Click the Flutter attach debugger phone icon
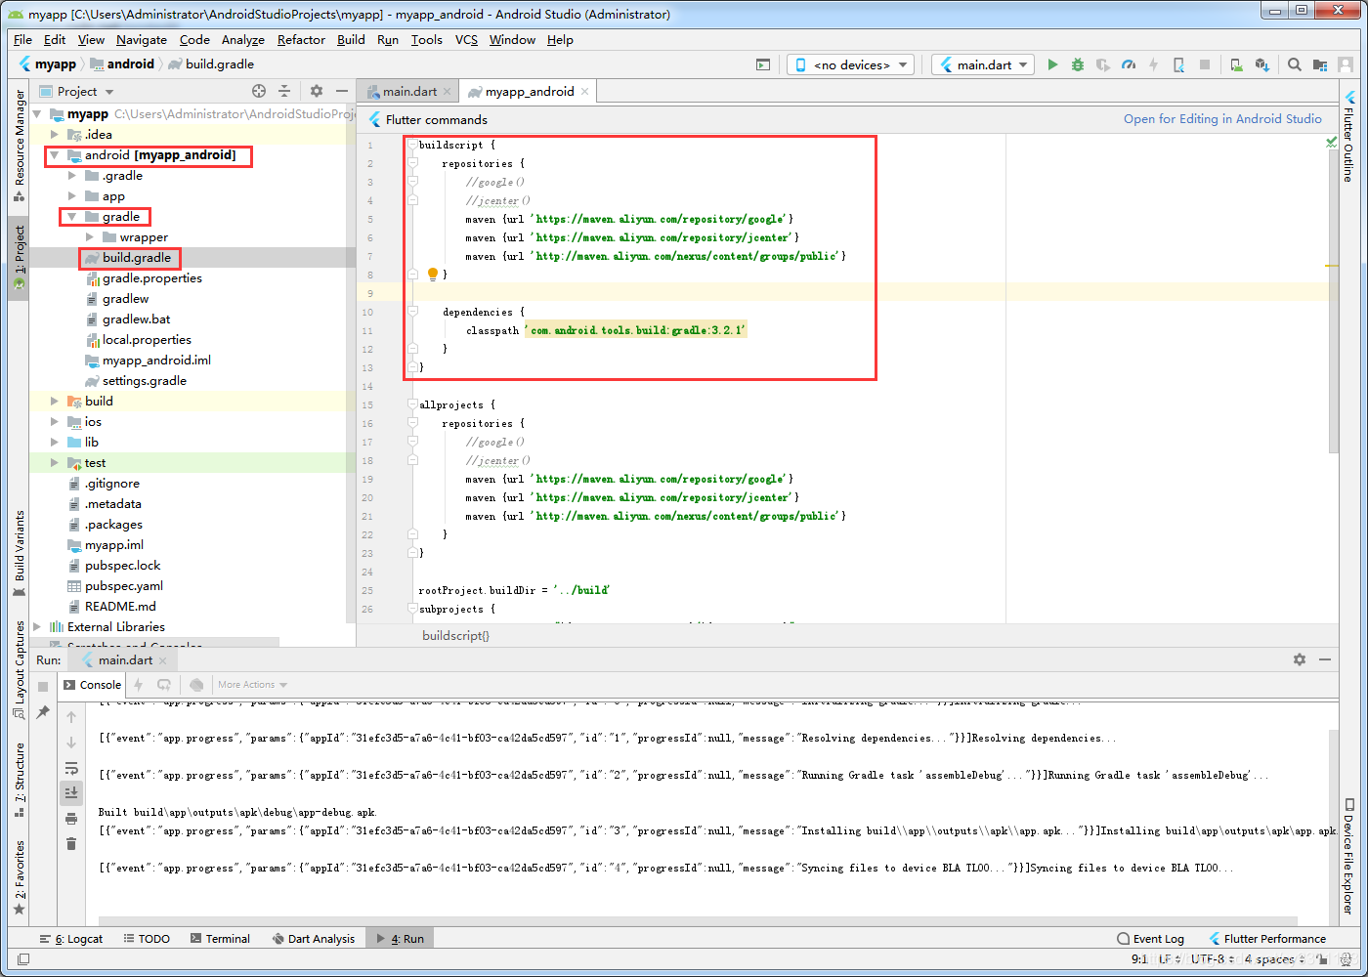1368x977 pixels. point(1179,64)
